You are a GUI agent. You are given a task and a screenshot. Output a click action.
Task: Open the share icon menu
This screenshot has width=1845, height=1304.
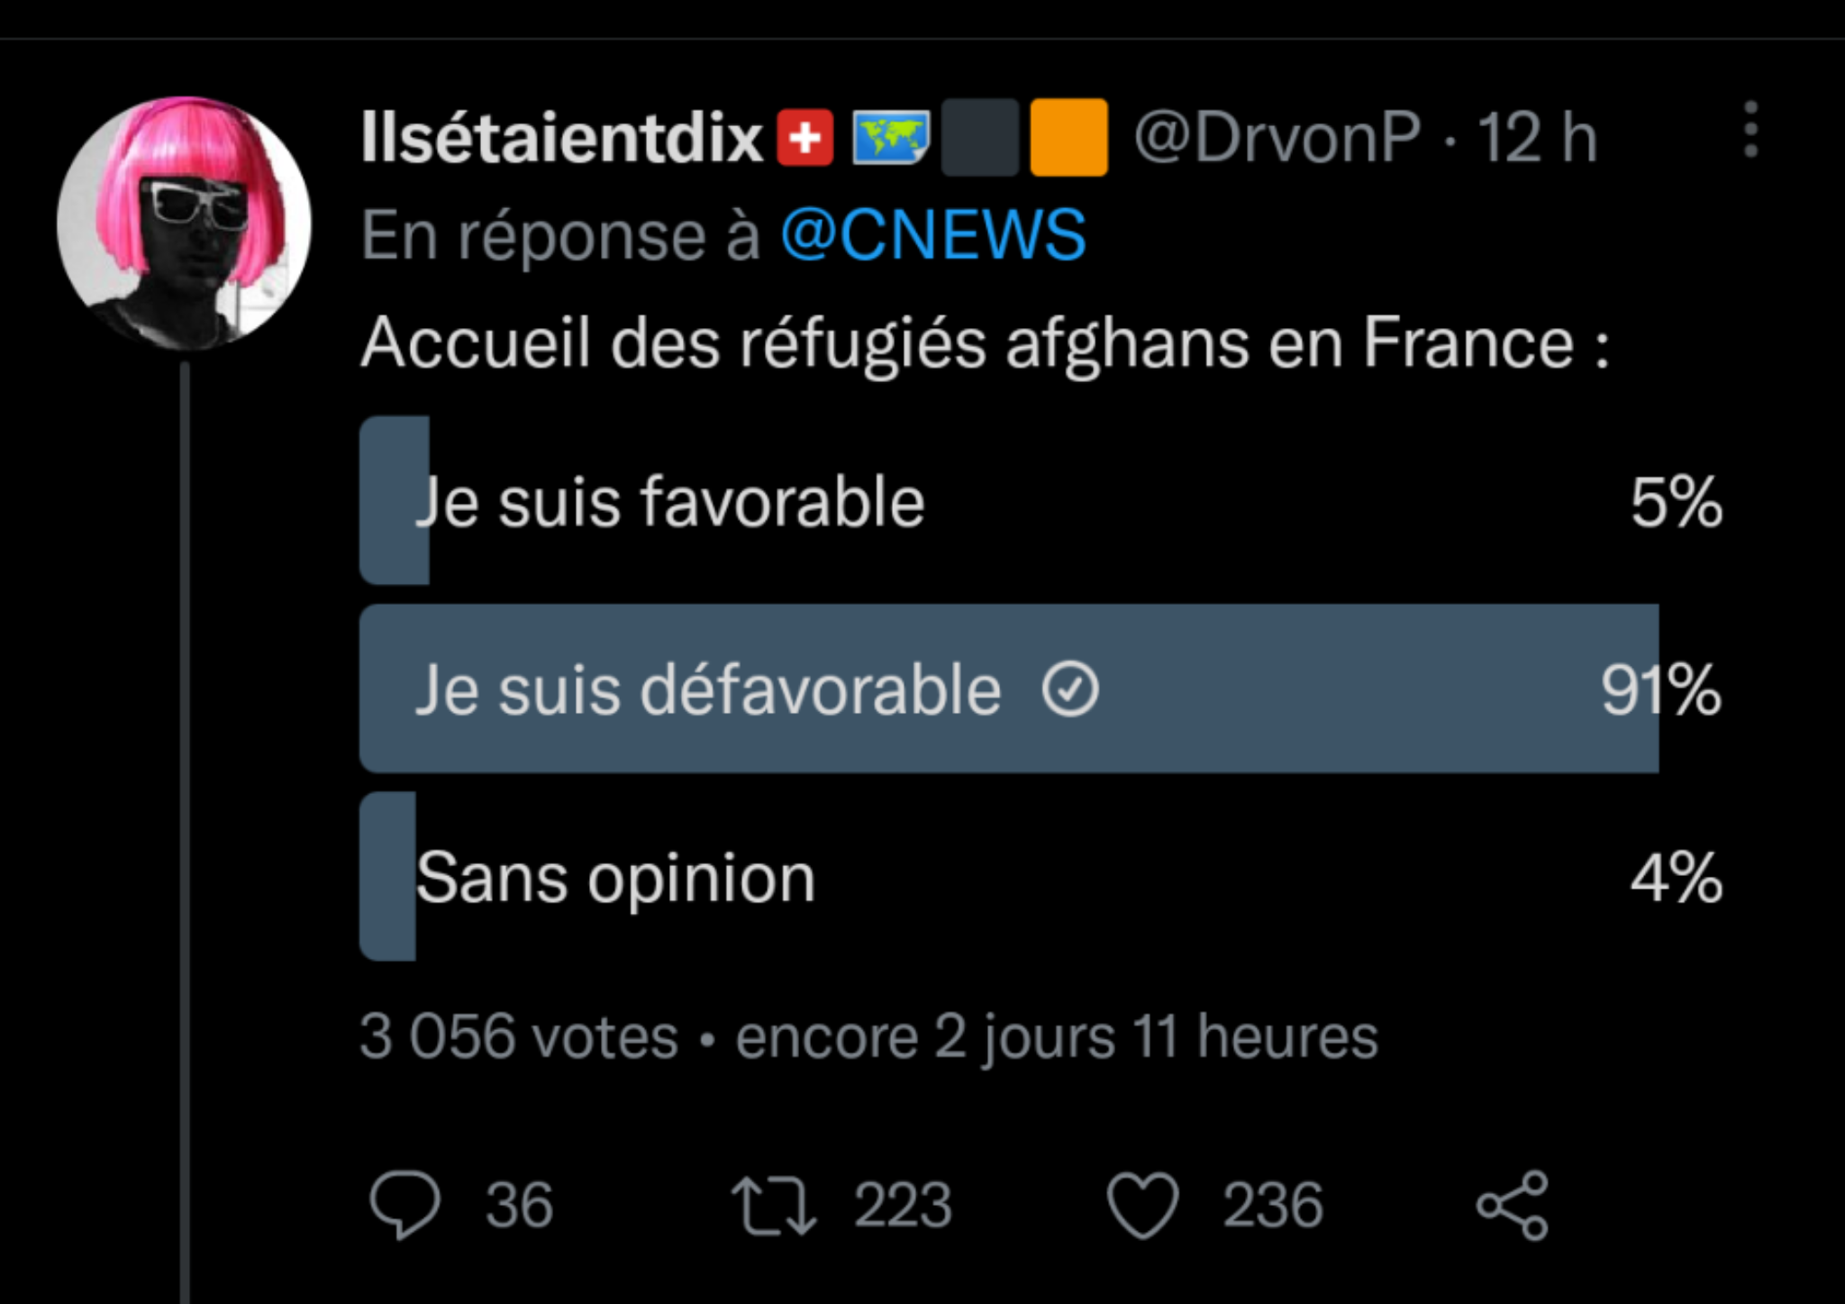click(1513, 1206)
